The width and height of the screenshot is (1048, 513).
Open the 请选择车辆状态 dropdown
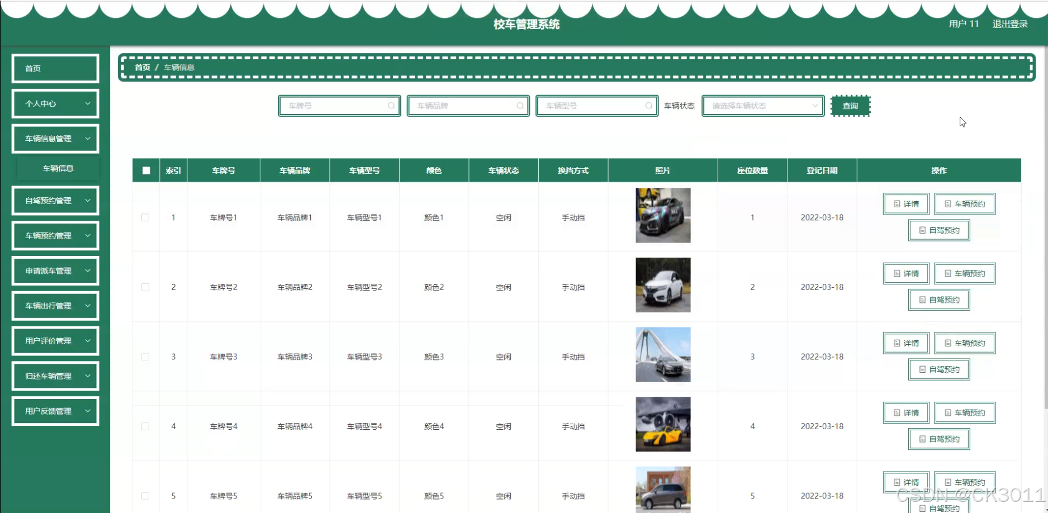coord(762,106)
